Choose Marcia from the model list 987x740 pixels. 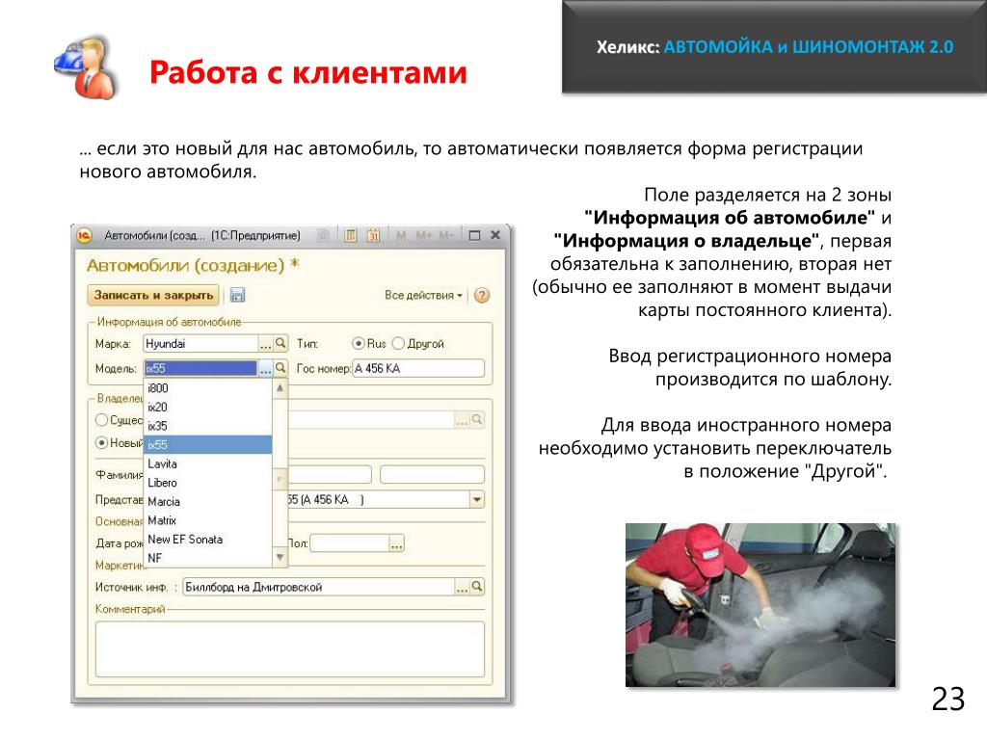click(x=208, y=501)
